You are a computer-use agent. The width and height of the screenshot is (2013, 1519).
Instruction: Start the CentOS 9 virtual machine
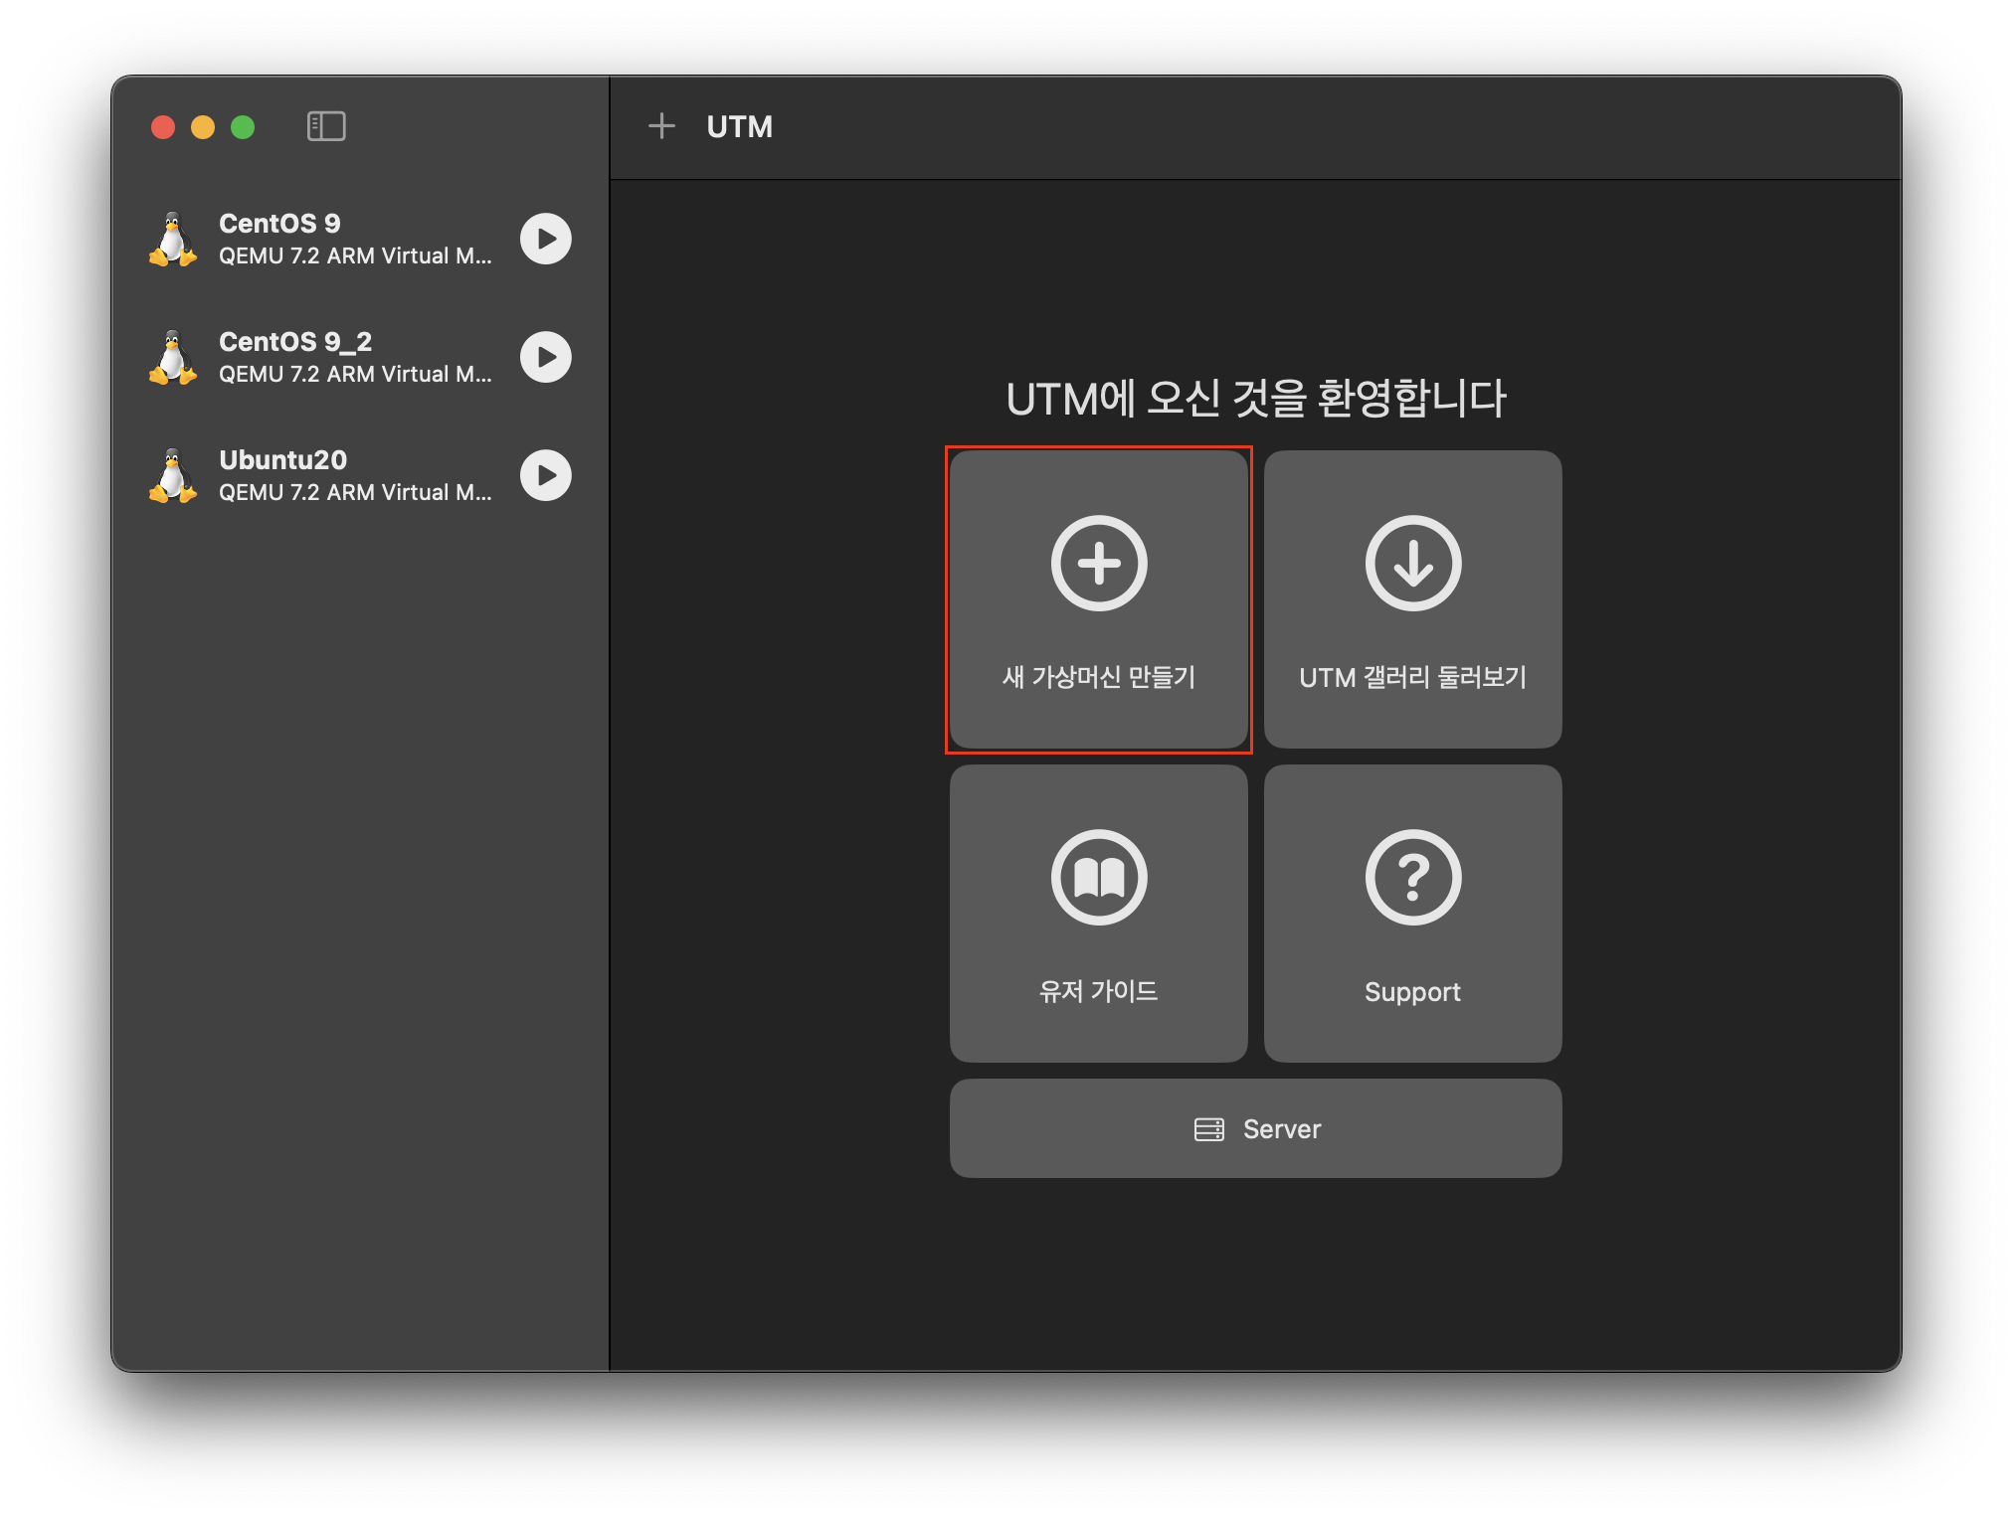tap(546, 239)
